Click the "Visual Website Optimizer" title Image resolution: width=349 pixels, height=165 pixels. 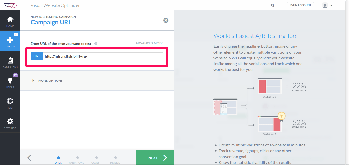click(55, 5)
